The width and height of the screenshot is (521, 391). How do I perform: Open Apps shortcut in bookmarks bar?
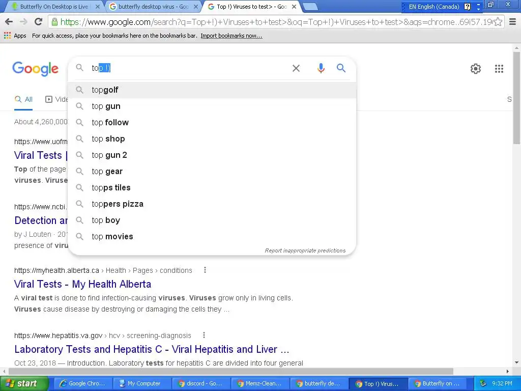(15, 36)
